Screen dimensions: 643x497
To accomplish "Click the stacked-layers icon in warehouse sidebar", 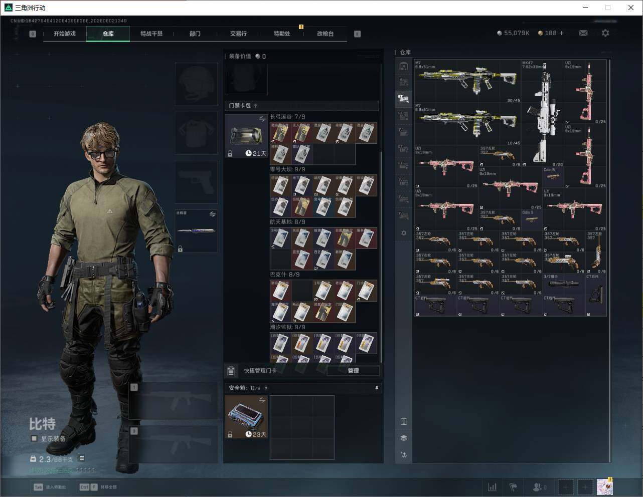I will click(x=404, y=438).
